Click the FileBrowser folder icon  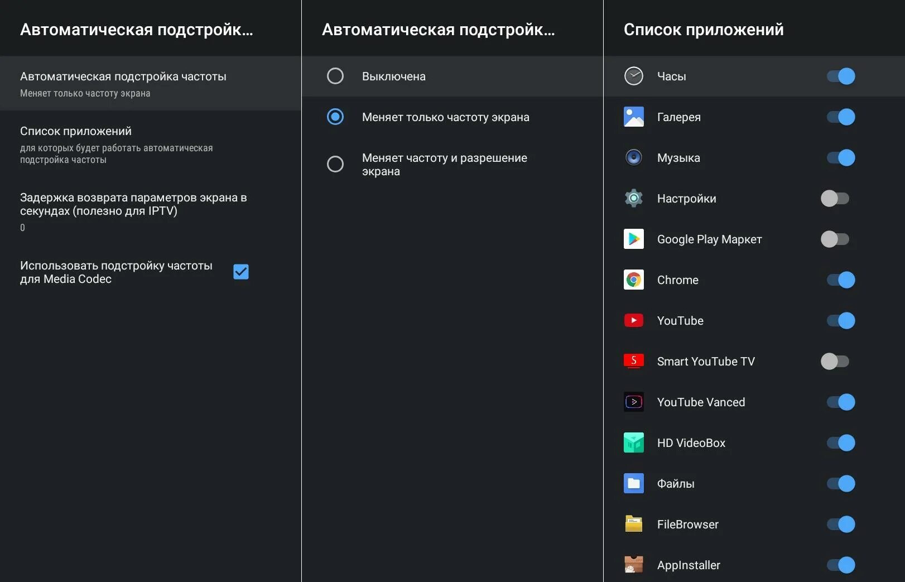pyautogui.click(x=633, y=524)
